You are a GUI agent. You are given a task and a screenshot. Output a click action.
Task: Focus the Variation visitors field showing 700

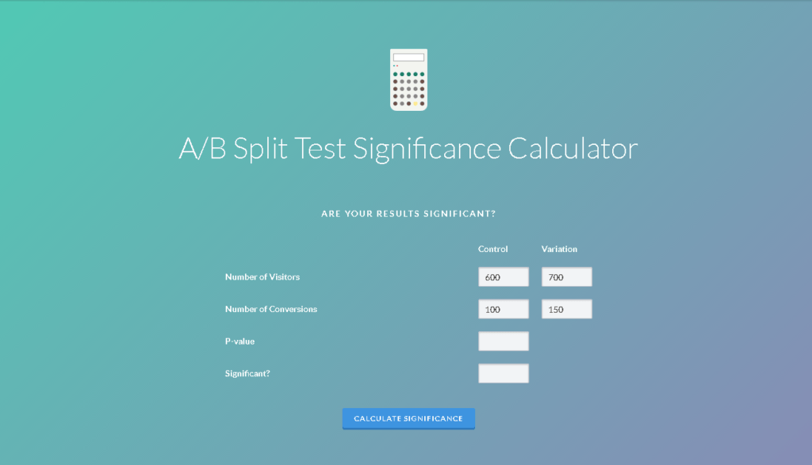pyautogui.click(x=567, y=277)
